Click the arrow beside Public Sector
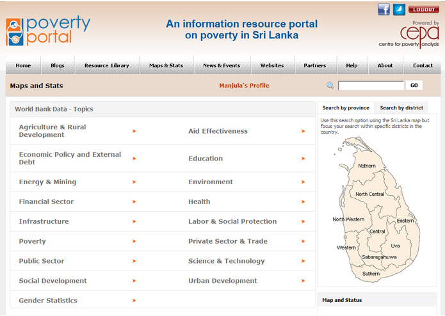This screenshot has width=445, height=316. pos(134,261)
